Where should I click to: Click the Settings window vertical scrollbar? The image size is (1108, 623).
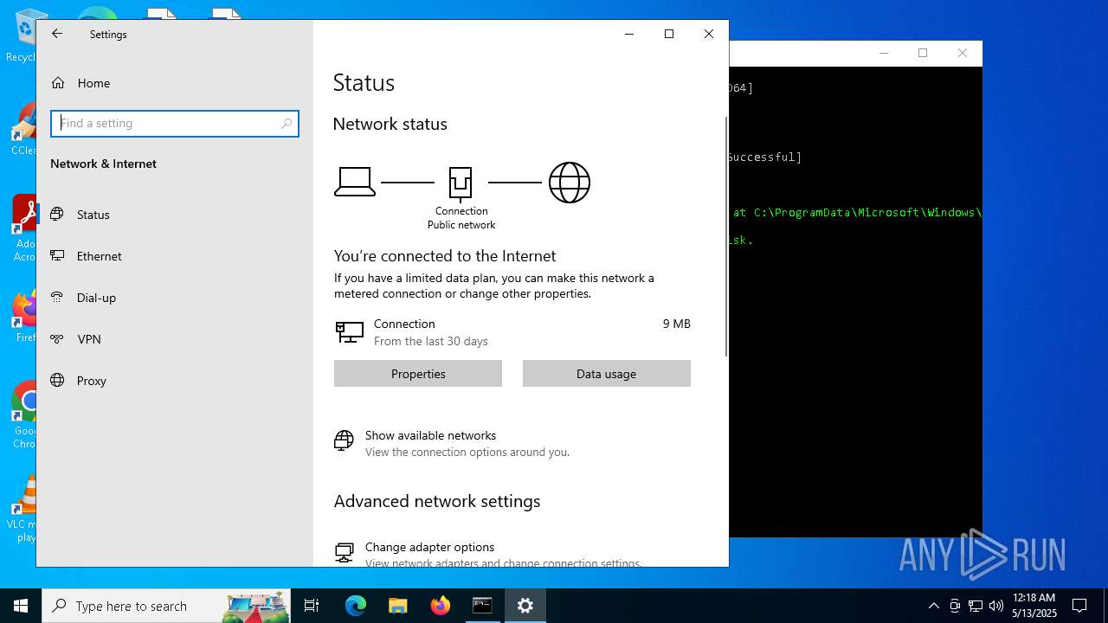click(x=726, y=235)
